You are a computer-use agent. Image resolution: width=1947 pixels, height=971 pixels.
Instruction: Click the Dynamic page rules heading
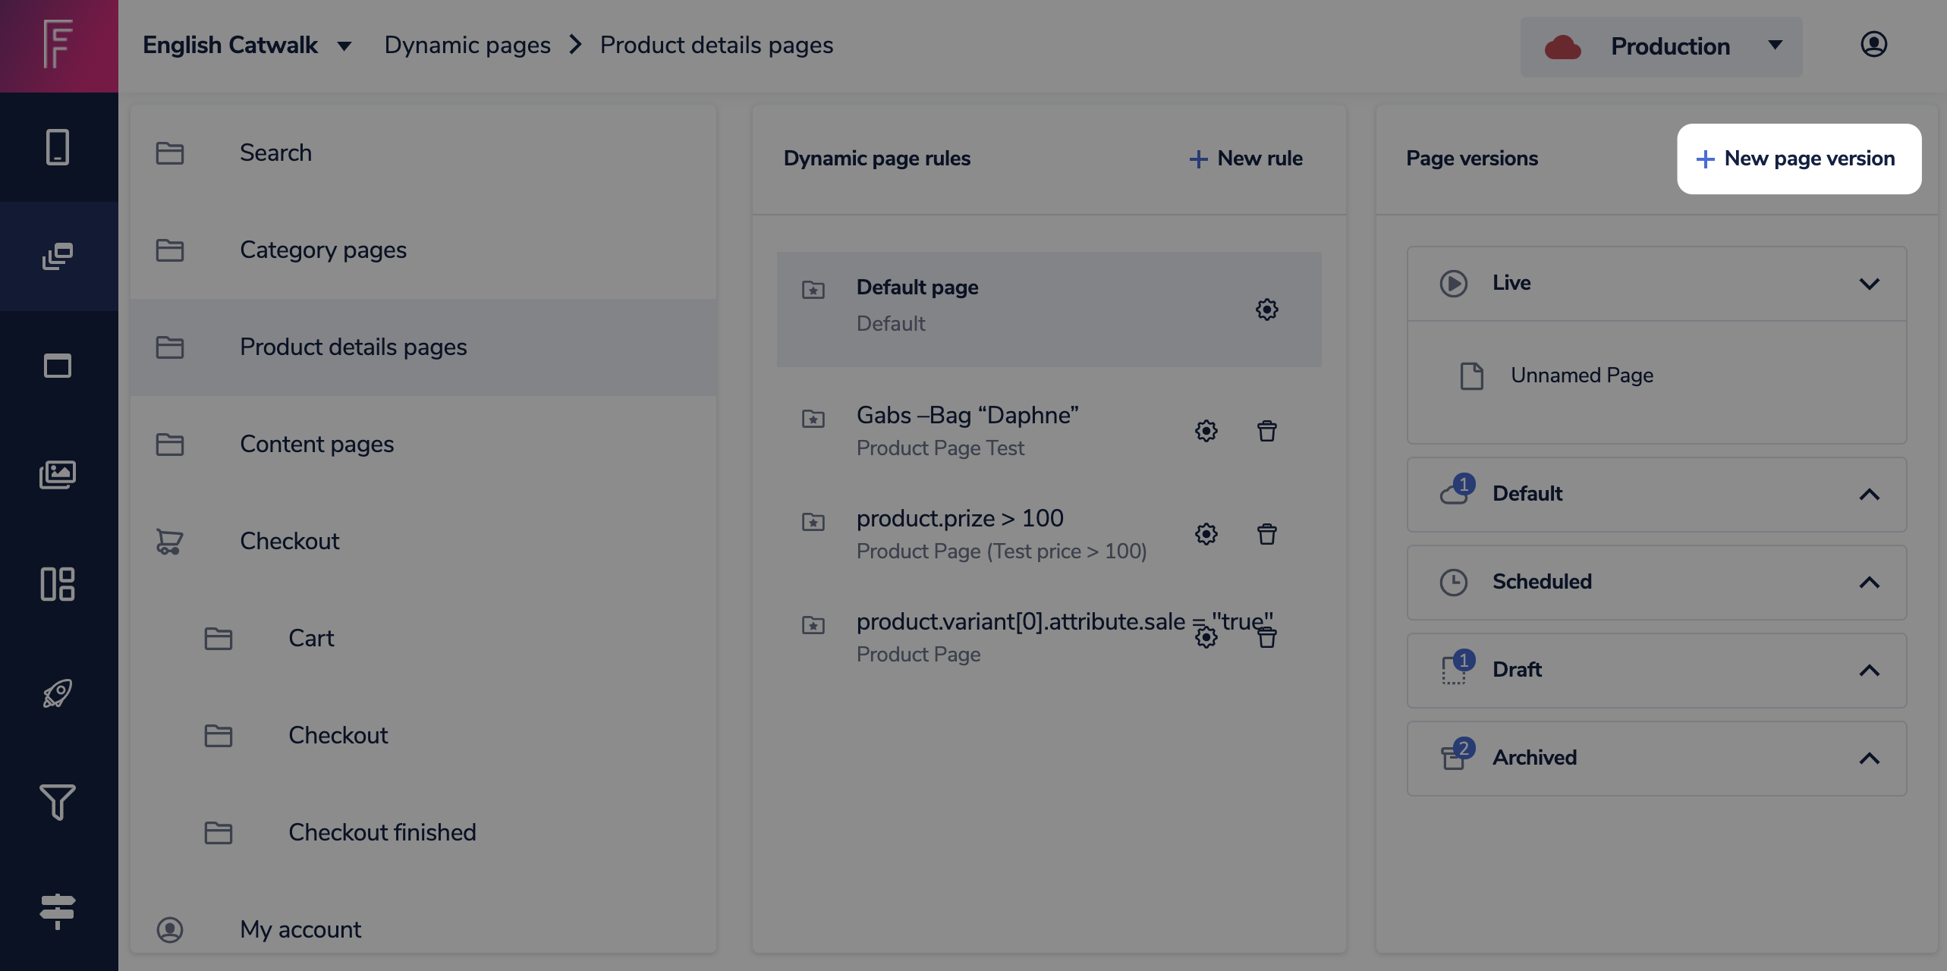point(876,159)
